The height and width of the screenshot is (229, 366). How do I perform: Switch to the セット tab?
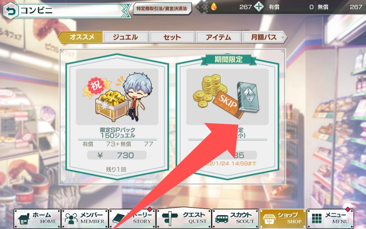(x=172, y=37)
